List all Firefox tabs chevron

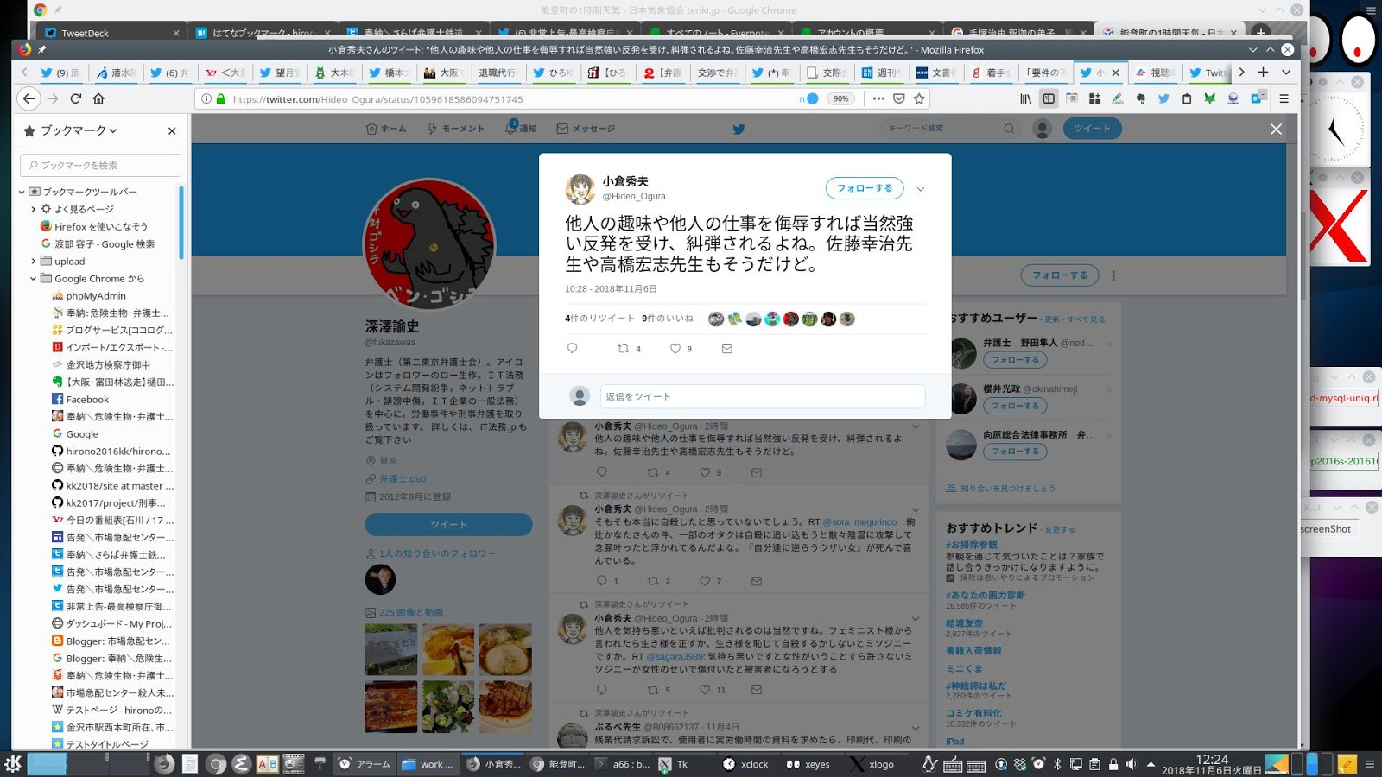coord(1286,73)
